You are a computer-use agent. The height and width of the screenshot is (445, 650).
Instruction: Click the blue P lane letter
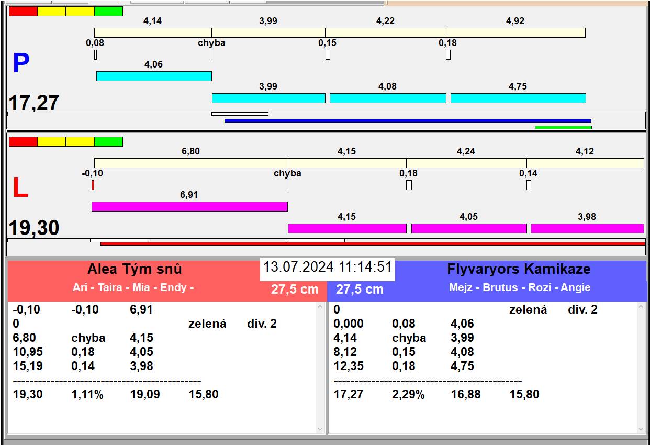tap(21, 64)
